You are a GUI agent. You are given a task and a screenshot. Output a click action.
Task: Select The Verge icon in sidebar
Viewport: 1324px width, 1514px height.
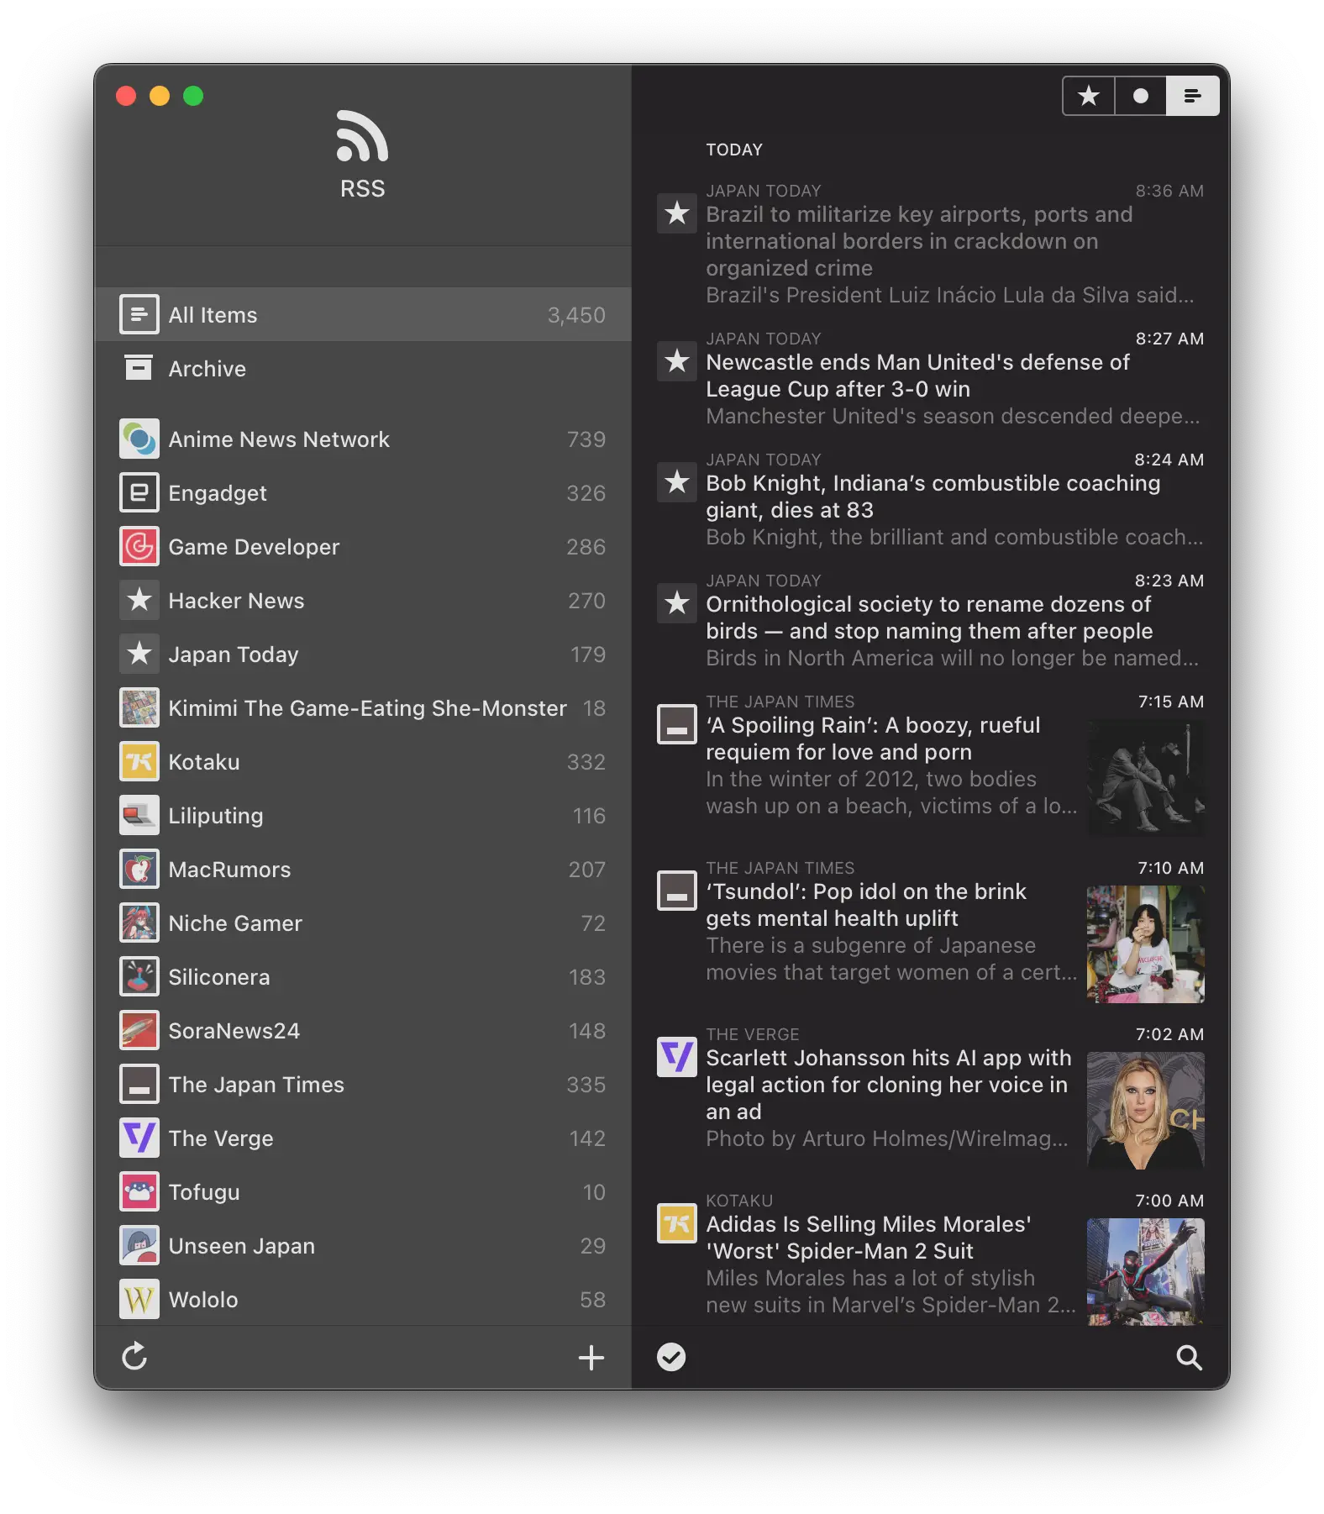pyautogui.click(x=139, y=1138)
